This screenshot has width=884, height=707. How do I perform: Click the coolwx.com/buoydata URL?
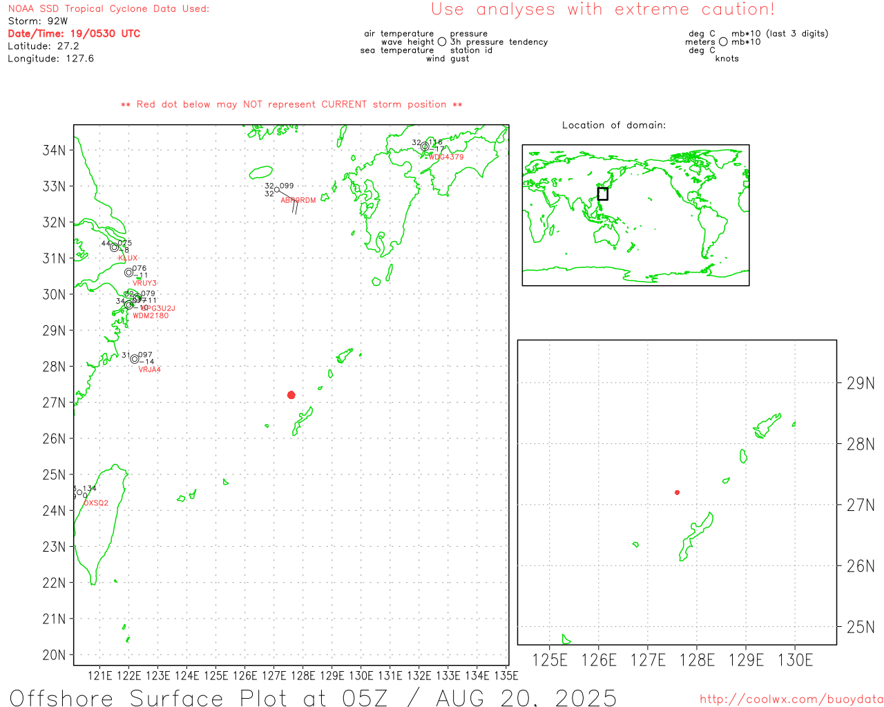click(x=791, y=699)
